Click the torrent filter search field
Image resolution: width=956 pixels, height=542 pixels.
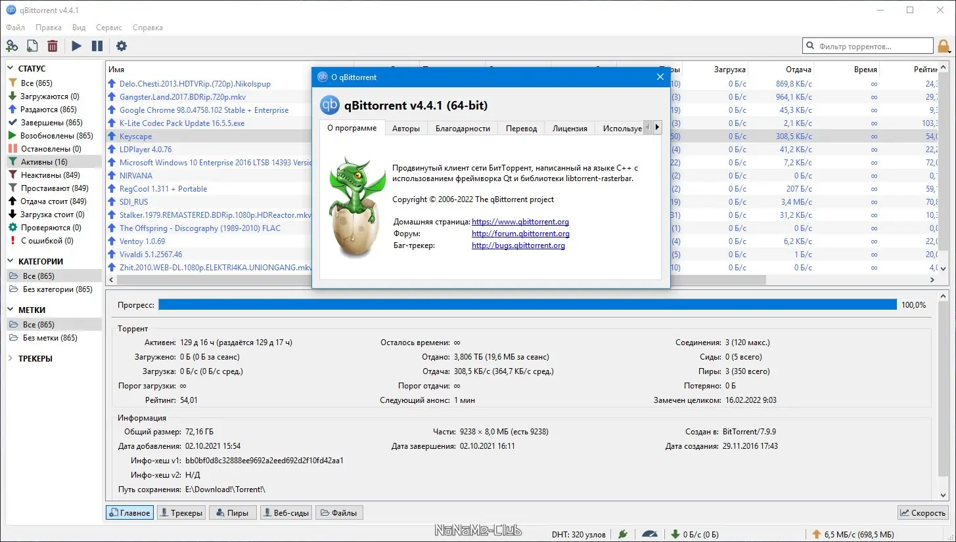867,46
